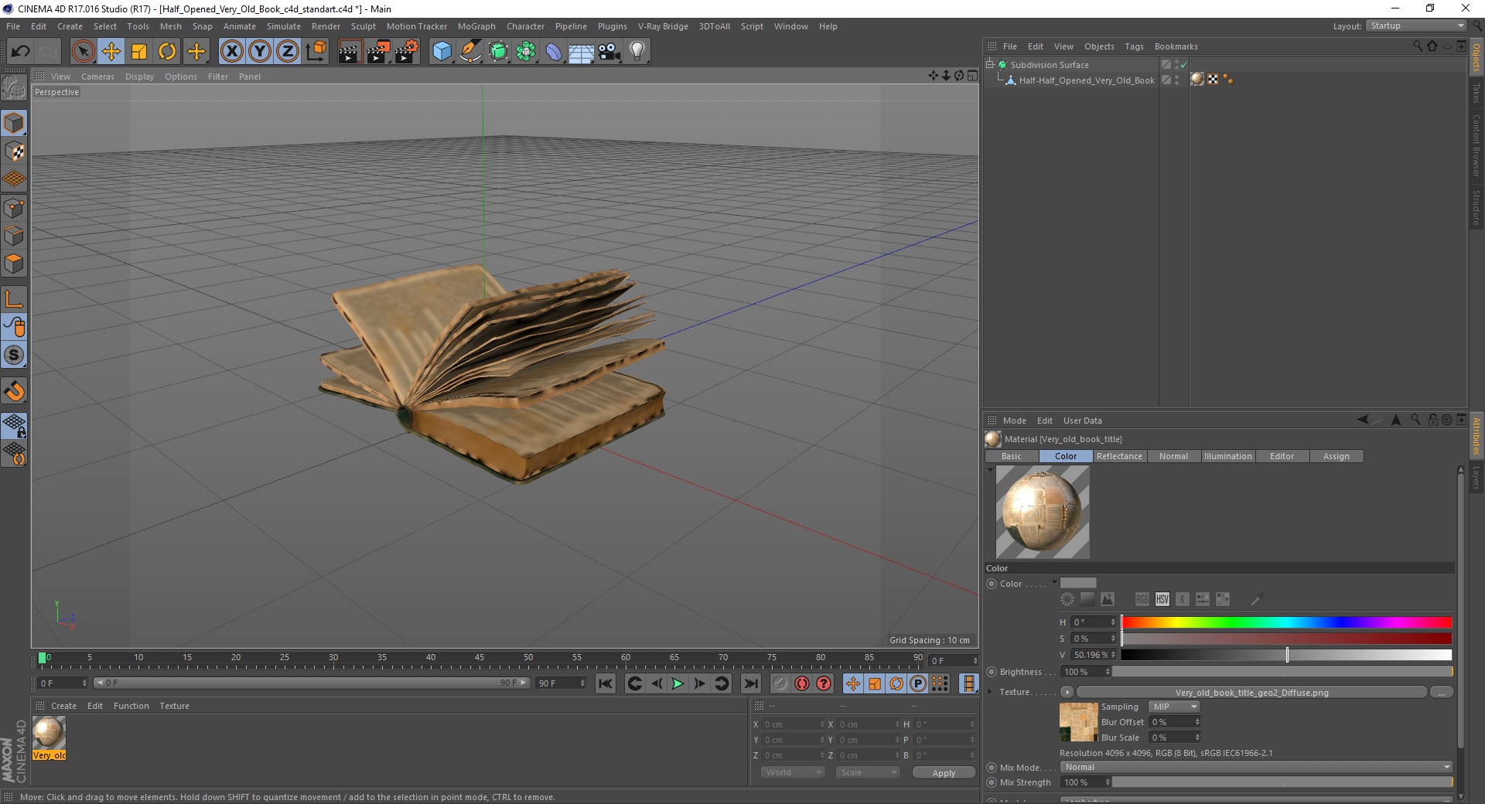Open the World coordinate dropdown
This screenshot has width=1485, height=804.
click(x=793, y=772)
